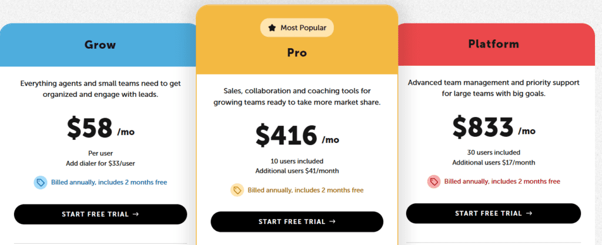Click 'Add dialer for $33/user' text

coord(100,163)
